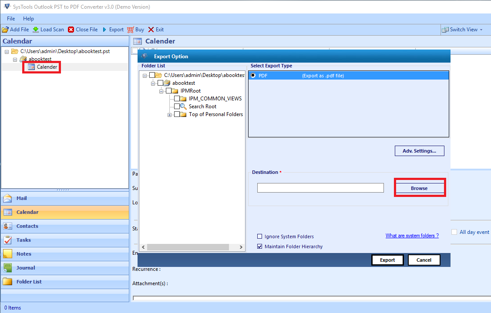Switch to the Journal section
This screenshot has width=491, height=313.
click(x=65, y=268)
